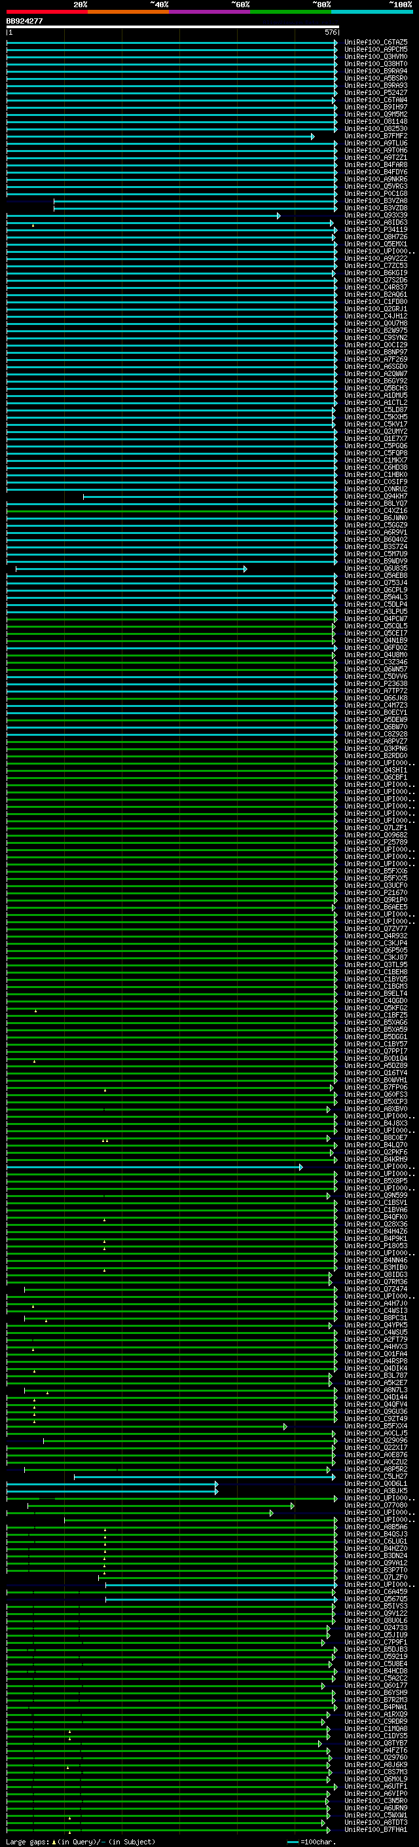Select hit UniRef100_Q5VRG3
The image size is (419, 1847).
click(x=376, y=187)
